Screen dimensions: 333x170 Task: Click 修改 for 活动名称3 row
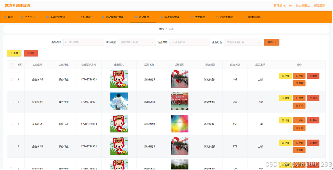tap(299, 121)
